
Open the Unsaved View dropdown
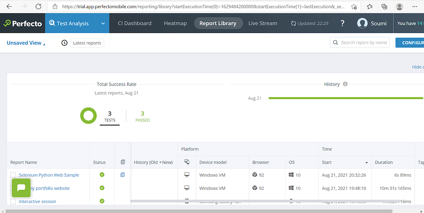[x=26, y=43]
